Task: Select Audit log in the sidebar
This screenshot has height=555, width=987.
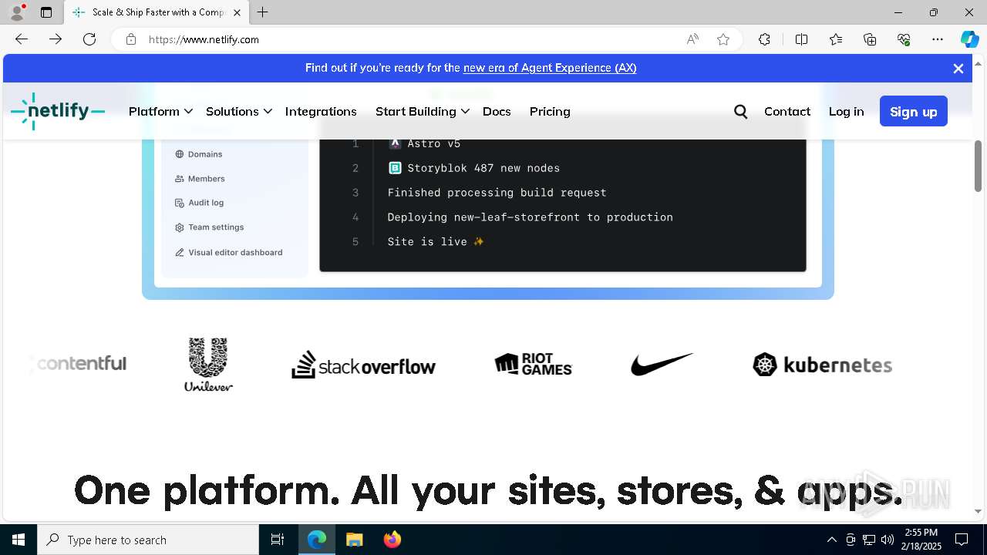Action: pos(206,203)
